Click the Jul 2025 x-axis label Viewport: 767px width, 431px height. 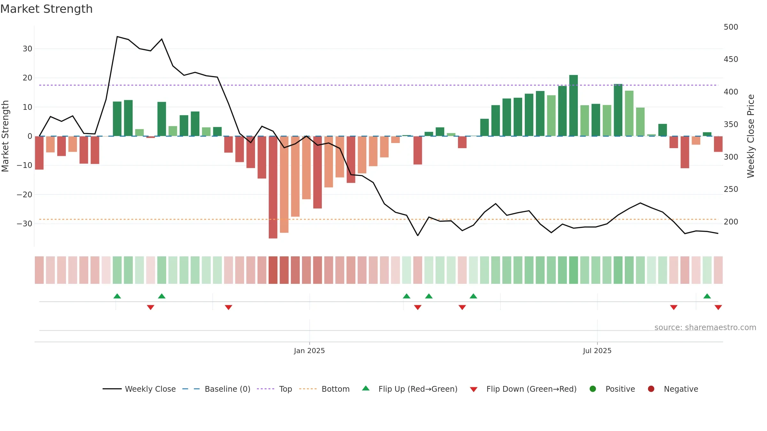(x=597, y=351)
